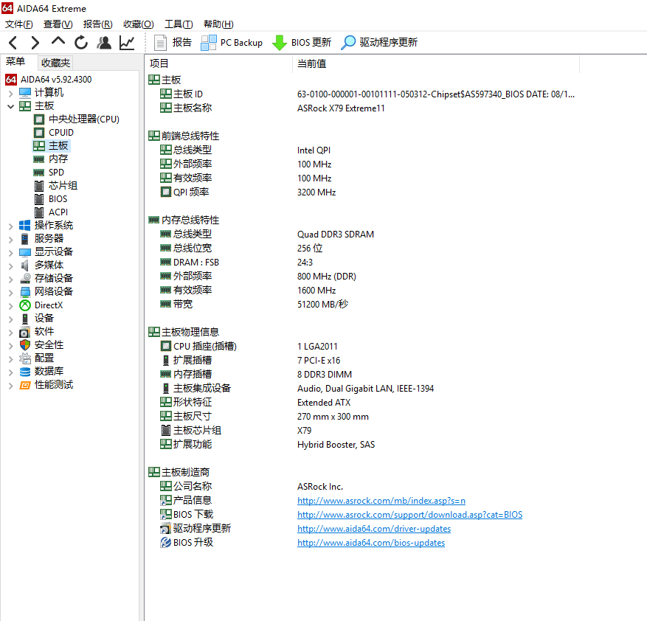
Task: Open the 工具(T) menu
Action: (179, 24)
